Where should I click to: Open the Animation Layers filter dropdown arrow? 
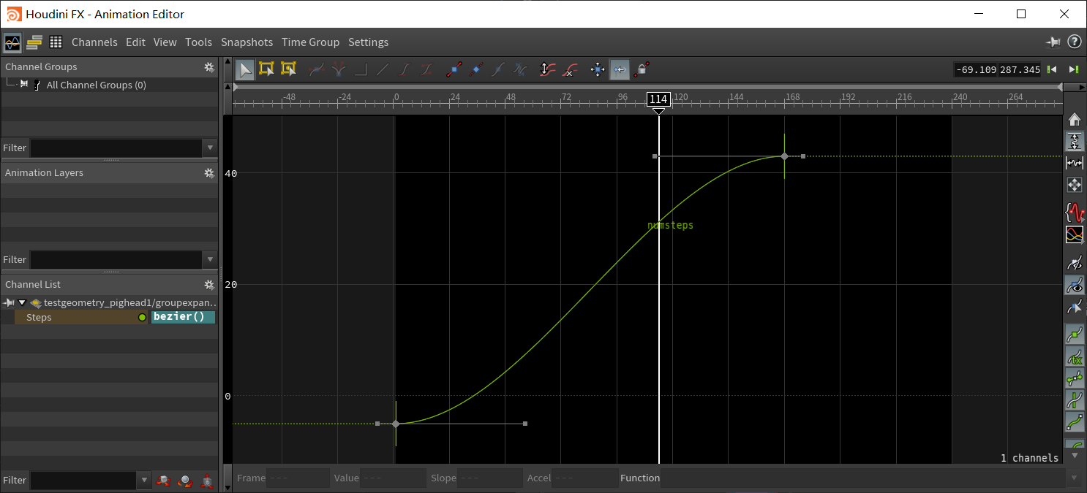click(x=211, y=259)
